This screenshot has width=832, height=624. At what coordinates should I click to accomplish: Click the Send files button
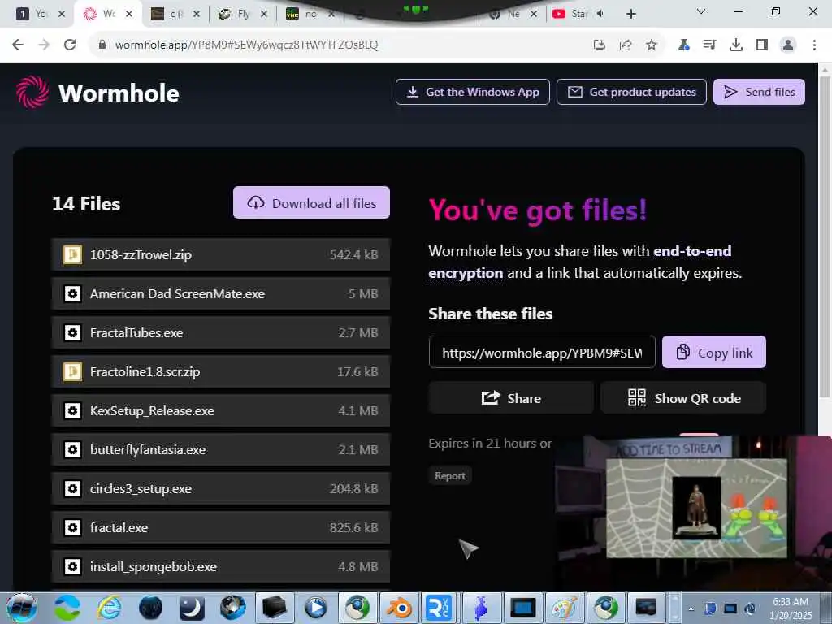click(759, 92)
